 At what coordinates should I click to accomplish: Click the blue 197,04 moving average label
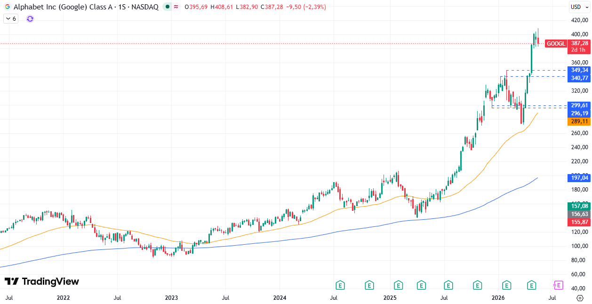580,178
